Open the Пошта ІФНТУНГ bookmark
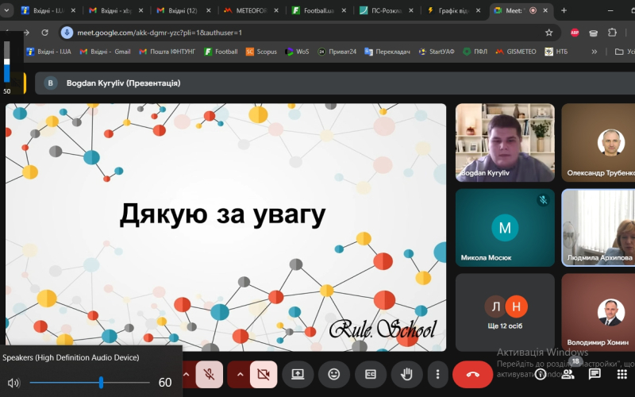This screenshot has width=635, height=397. coord(167,52)
